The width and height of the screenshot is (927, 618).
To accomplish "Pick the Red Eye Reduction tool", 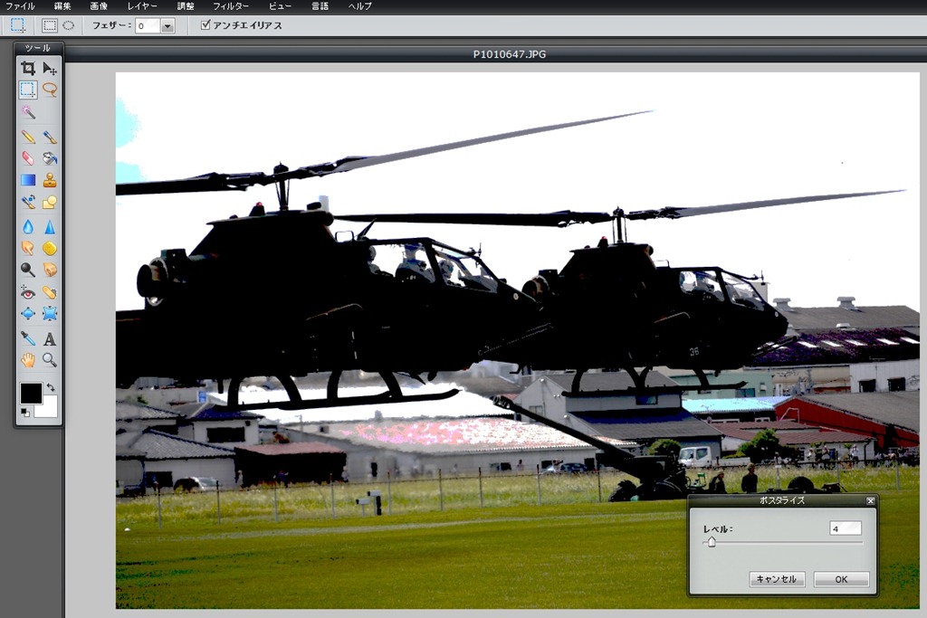I will [x=28, y=292].
